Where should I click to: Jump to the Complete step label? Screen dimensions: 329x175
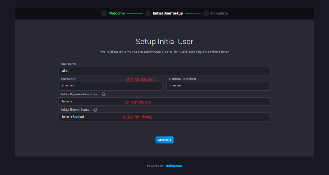(219, 13)
